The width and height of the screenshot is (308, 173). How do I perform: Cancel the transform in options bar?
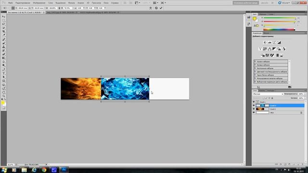tap(156, 8)
